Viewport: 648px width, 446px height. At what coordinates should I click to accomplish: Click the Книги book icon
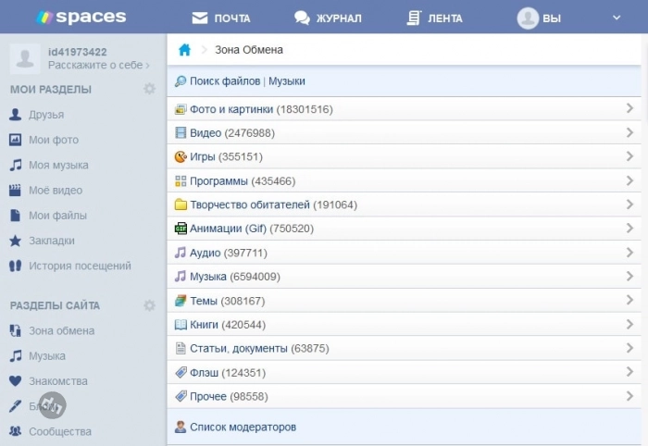(181, 325)
